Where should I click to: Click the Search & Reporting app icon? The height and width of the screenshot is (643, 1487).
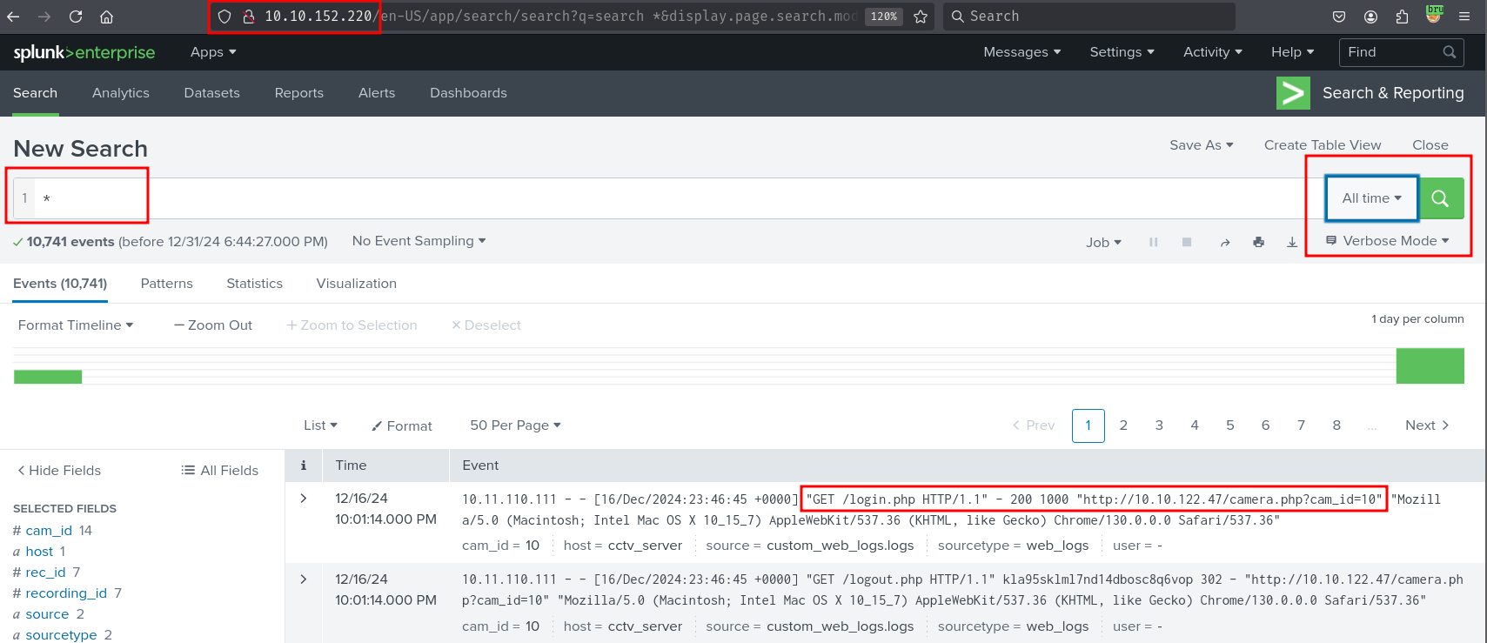point(1293,93)
